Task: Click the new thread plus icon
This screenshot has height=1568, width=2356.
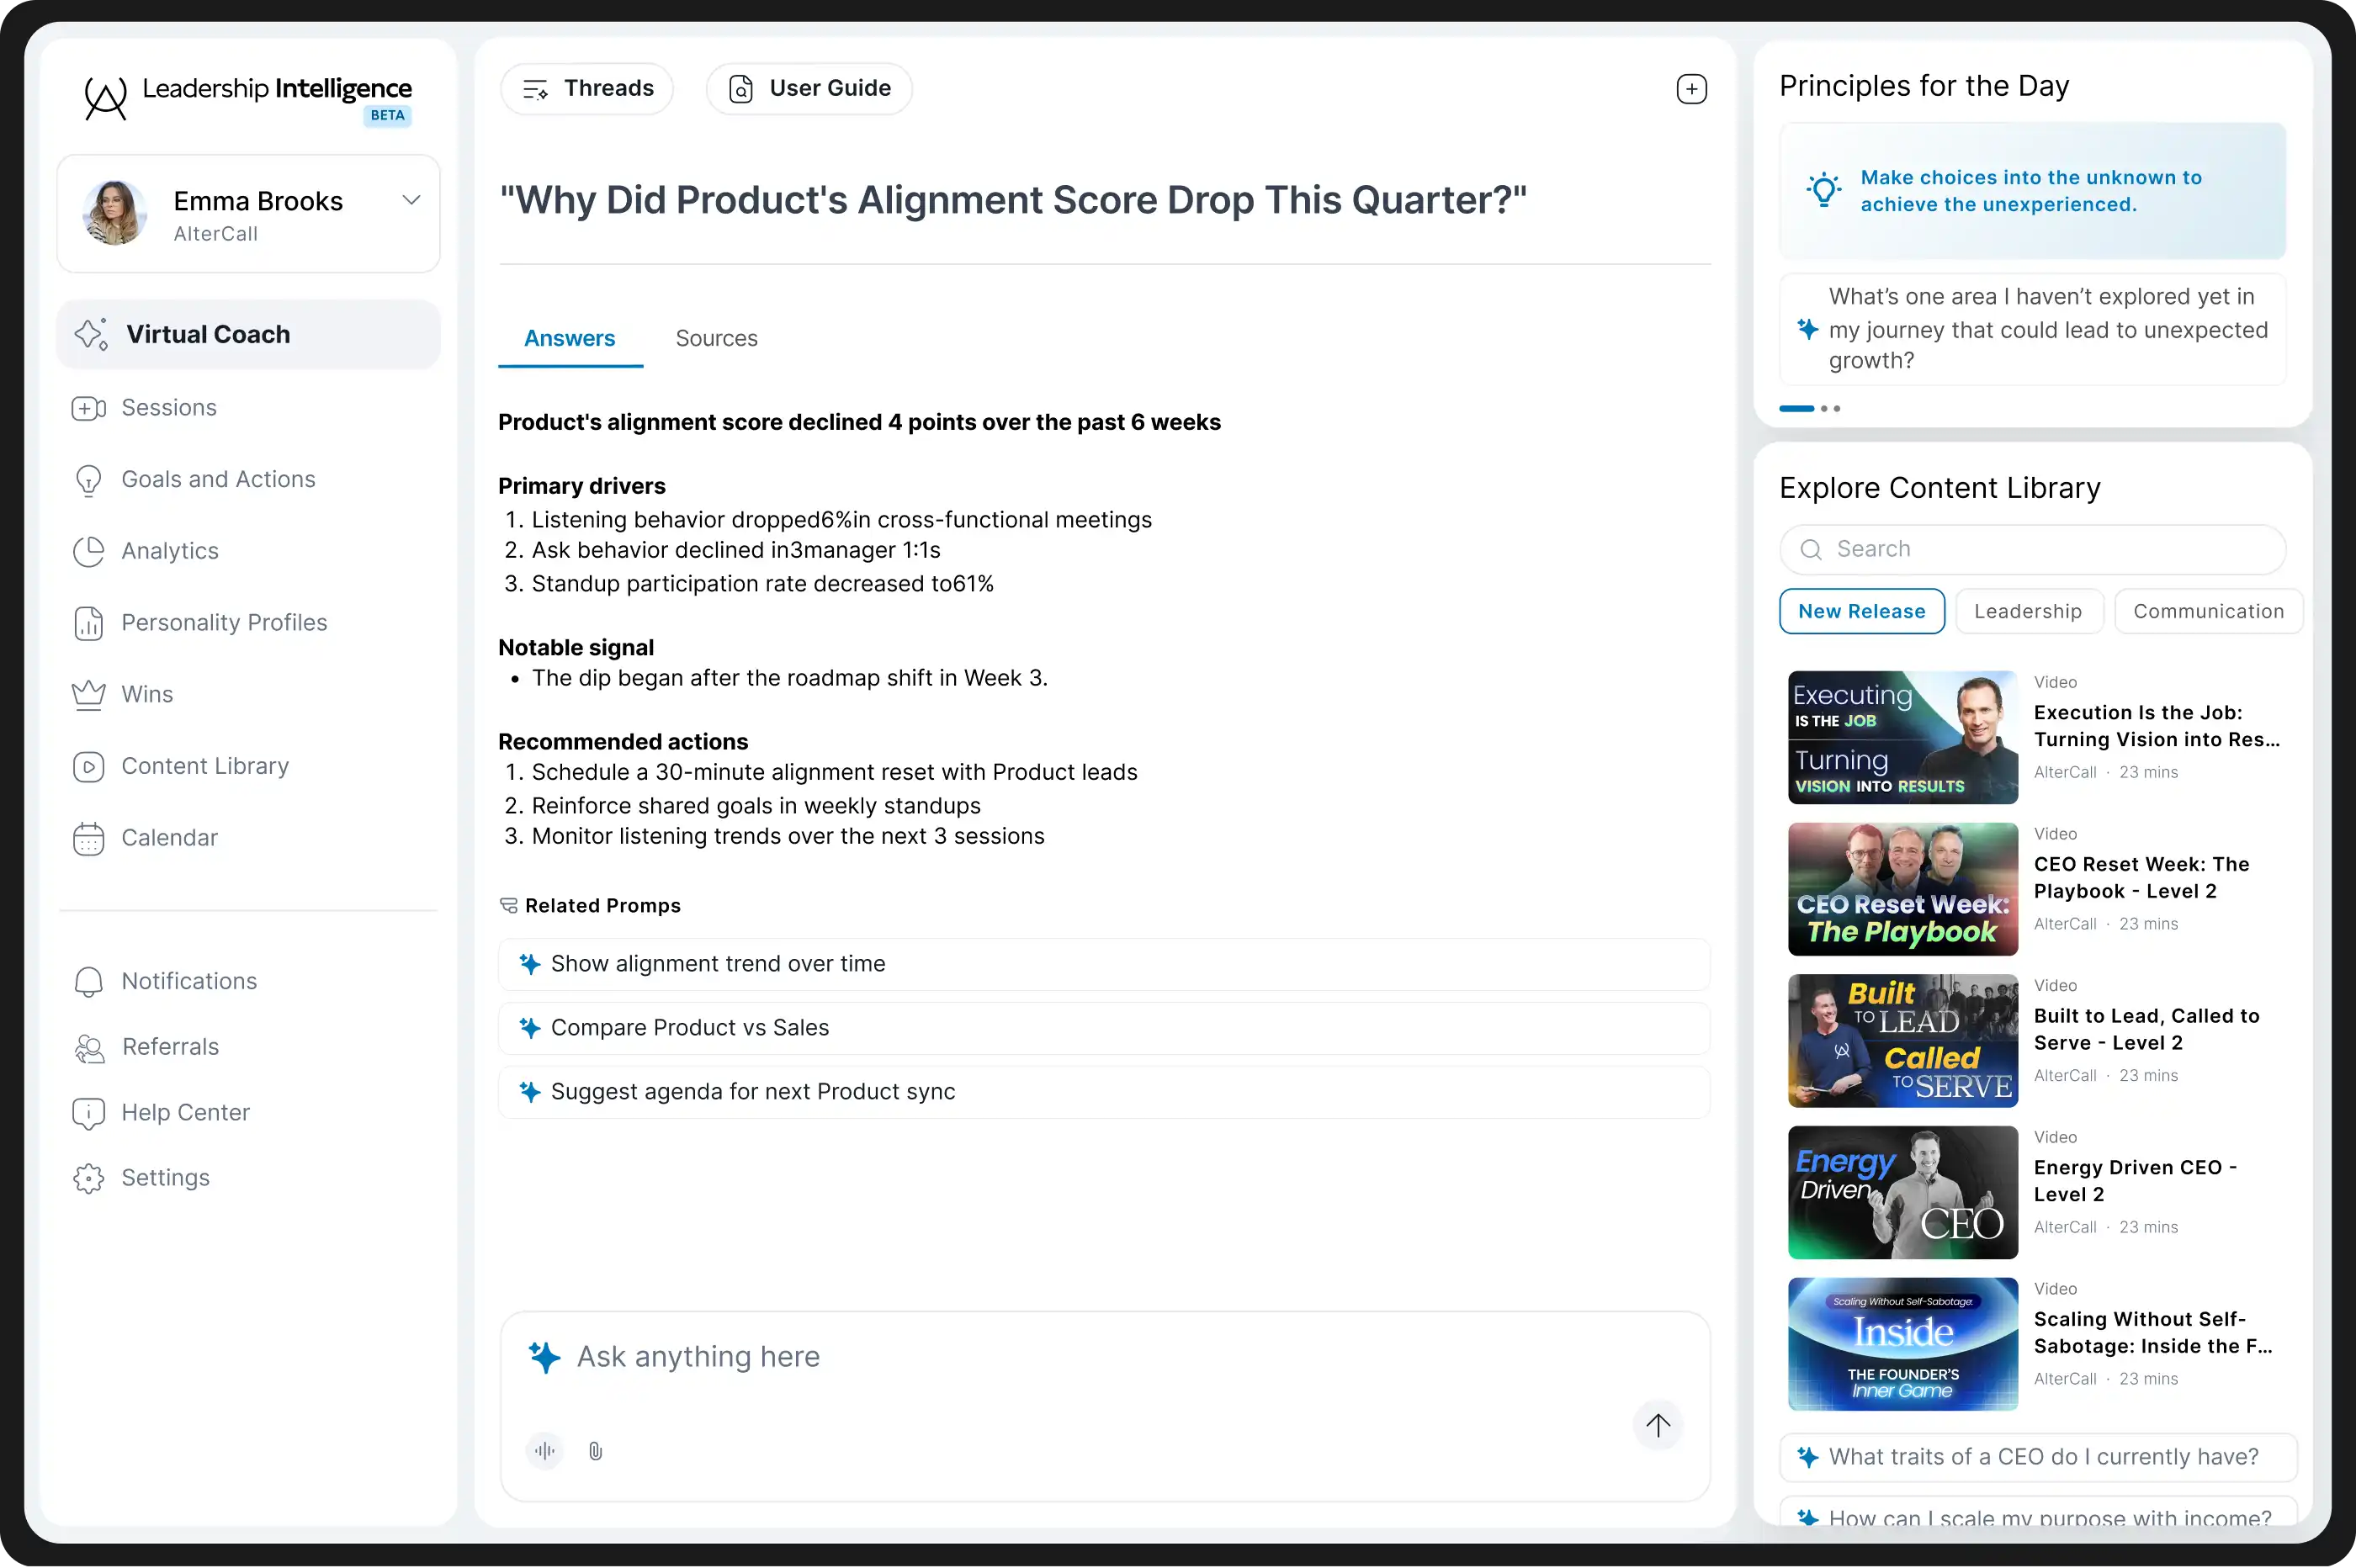Action: [x=1691, y=89]
